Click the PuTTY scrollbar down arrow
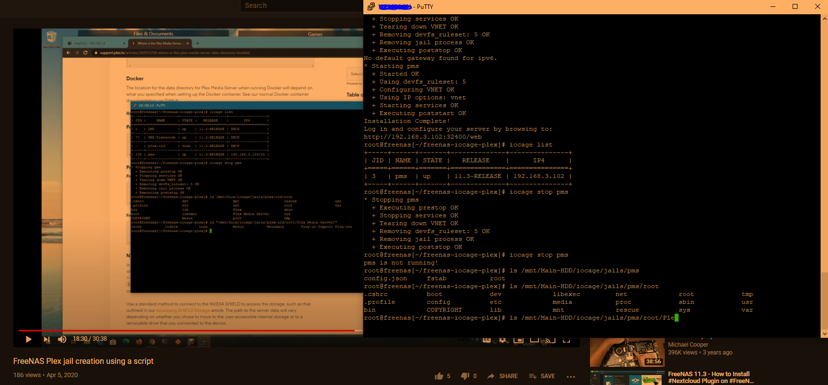Image resolution: width=828 pixels, height=385 pixels. 824,334
